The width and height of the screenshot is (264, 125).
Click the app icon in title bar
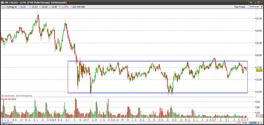point(3,3)
